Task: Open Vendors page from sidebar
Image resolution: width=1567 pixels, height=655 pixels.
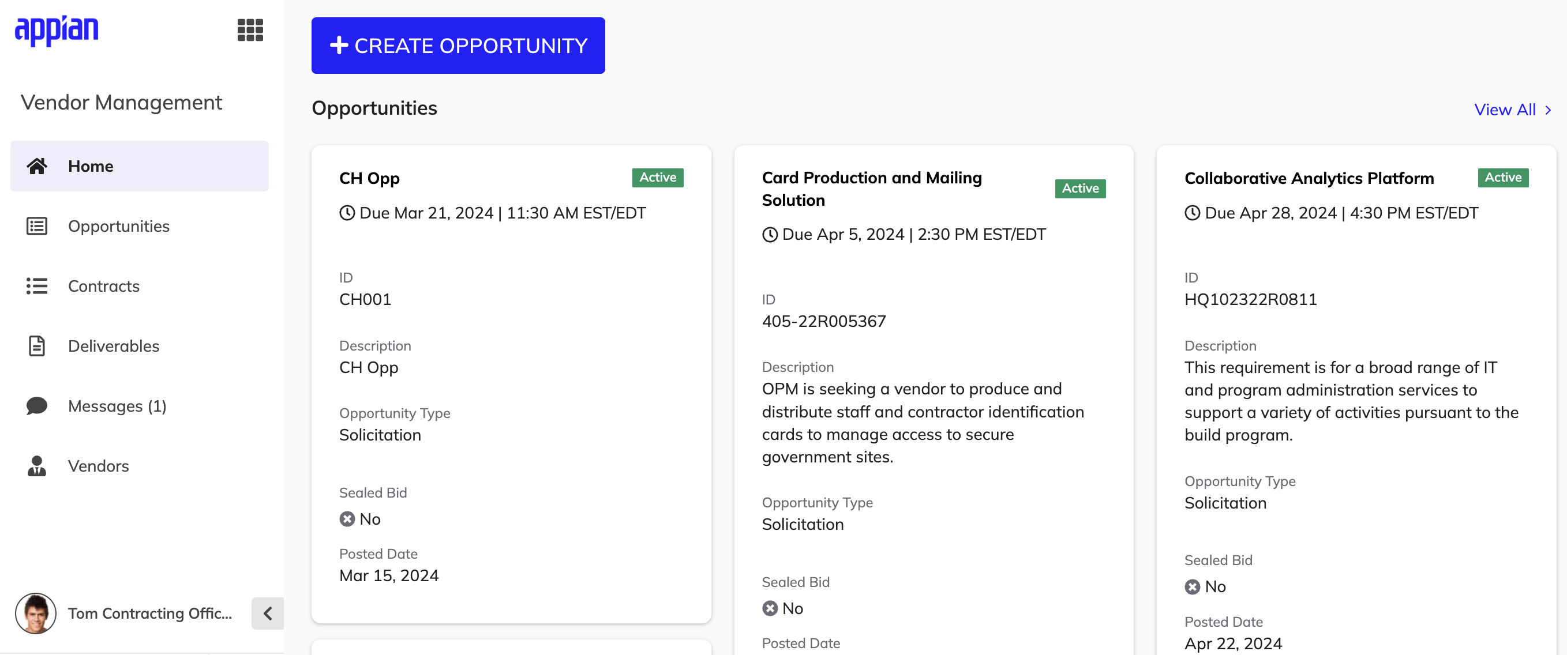Action: click(139, 466)
